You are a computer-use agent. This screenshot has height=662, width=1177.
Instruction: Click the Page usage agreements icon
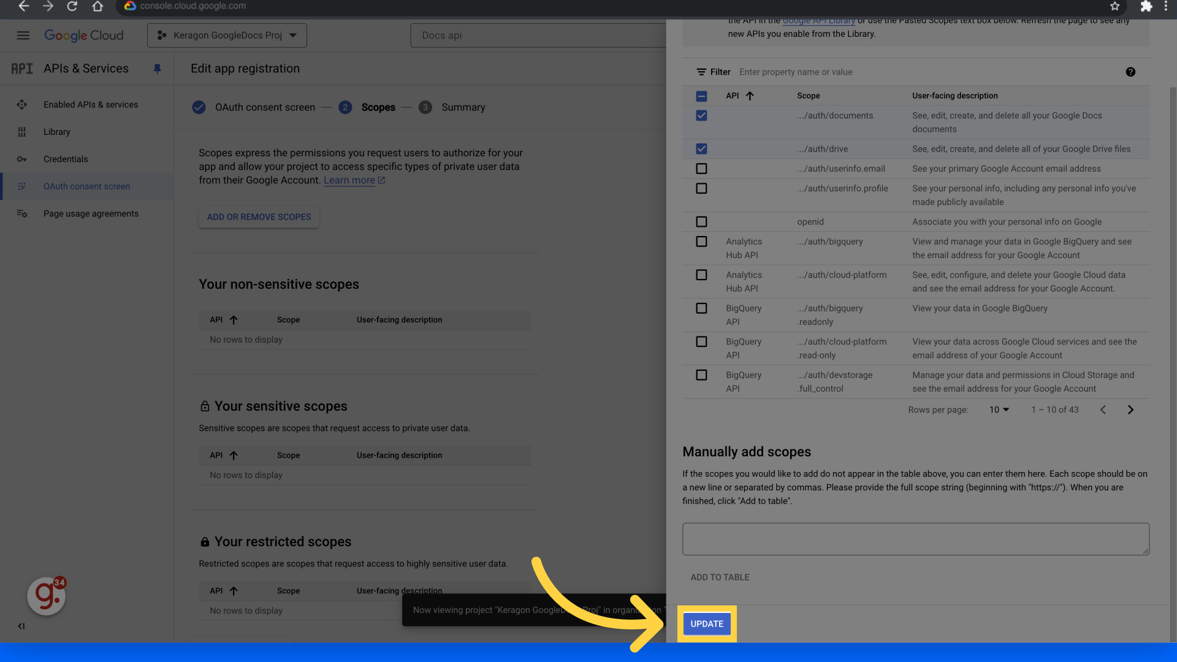coord(22,214)
